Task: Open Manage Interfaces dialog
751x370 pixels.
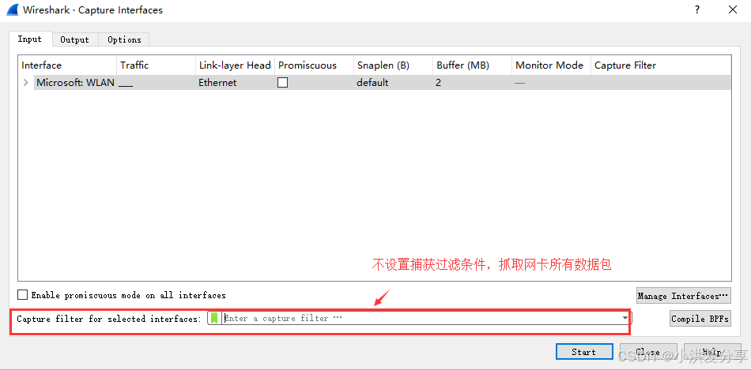Action: (684, 296)
